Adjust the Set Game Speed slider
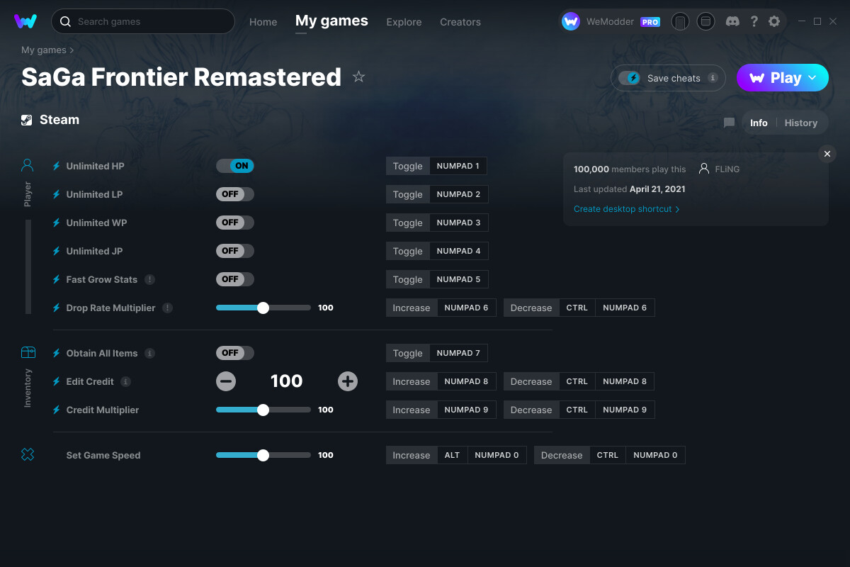 [263, 455]
